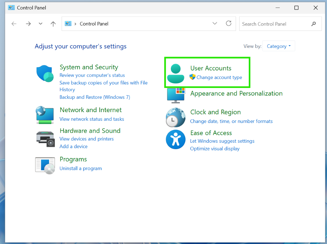This screenshot has width=327, height=244.
Task: Click the Hardware and Sound printer icon
Action: 45,139
